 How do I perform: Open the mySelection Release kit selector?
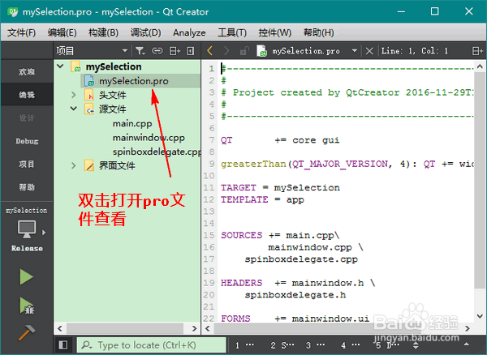pyautogui.click(x=27, y=231)
